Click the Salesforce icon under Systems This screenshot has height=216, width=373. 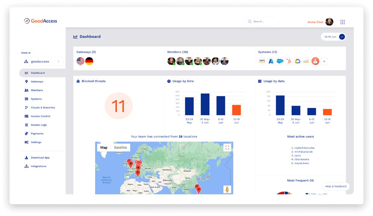280,61
